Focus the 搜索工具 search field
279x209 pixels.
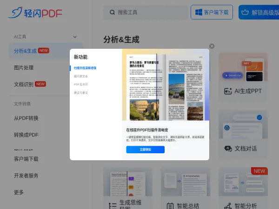(x=146, y=12)
